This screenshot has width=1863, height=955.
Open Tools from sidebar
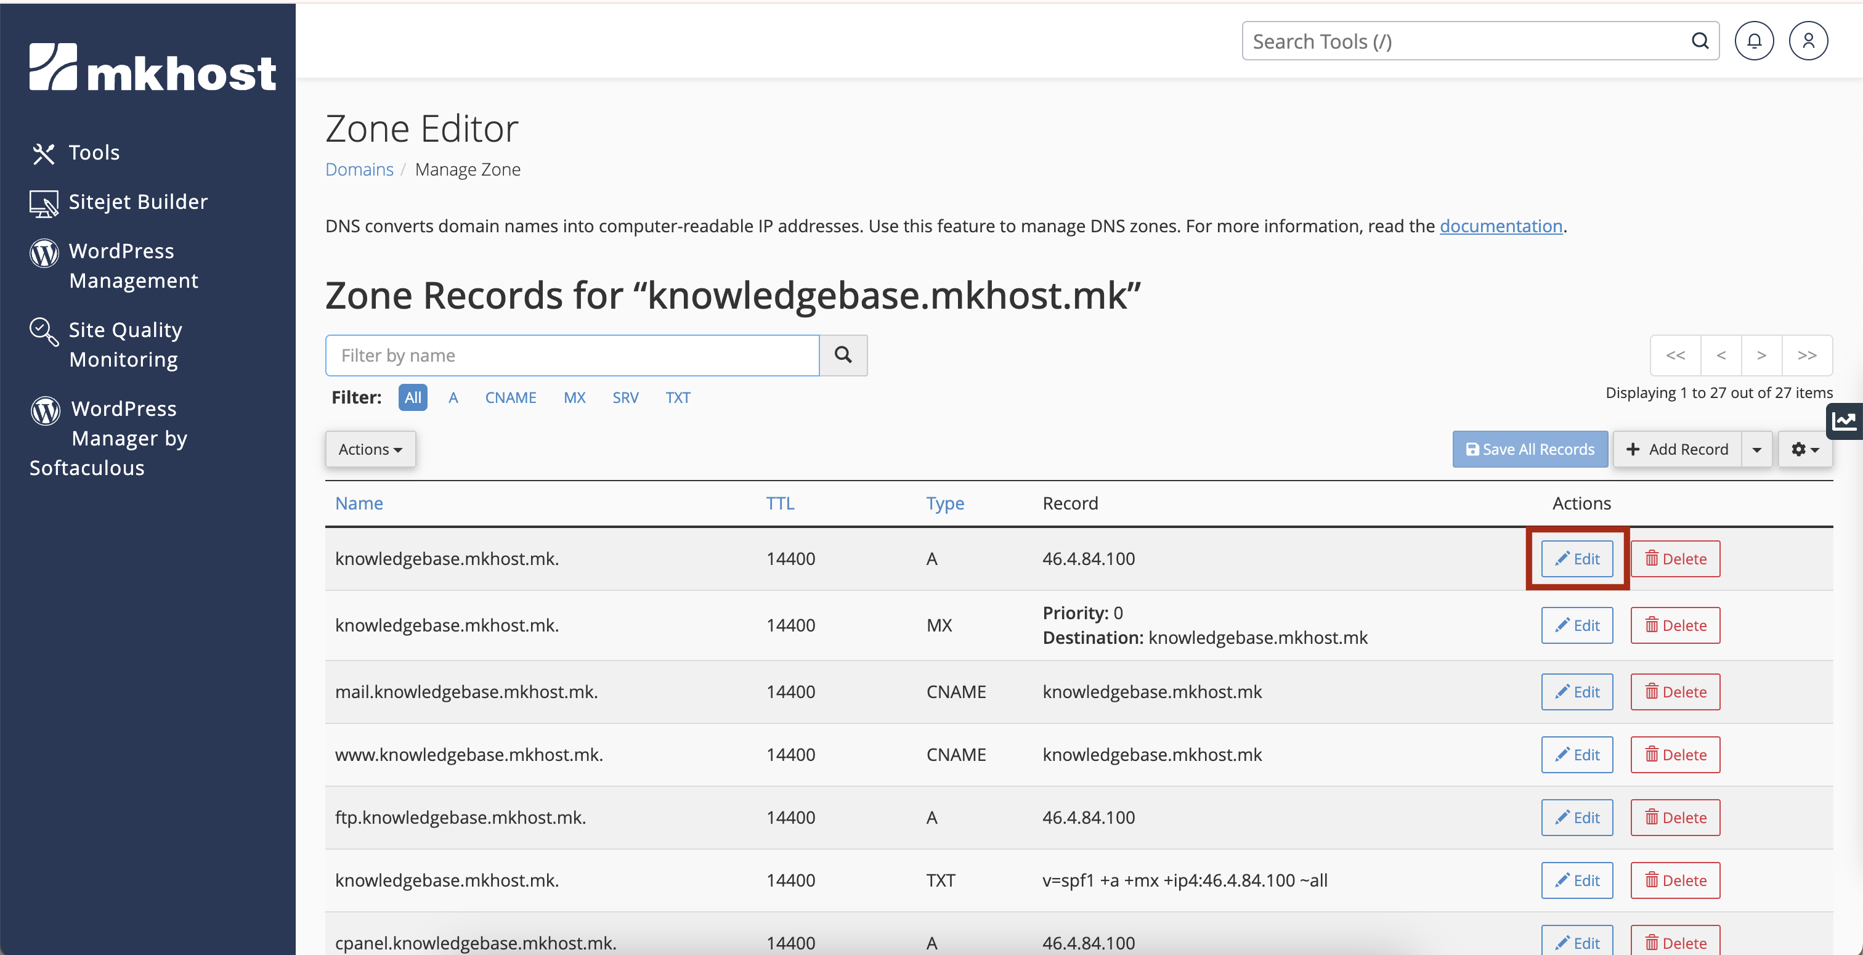click(93, 153)
